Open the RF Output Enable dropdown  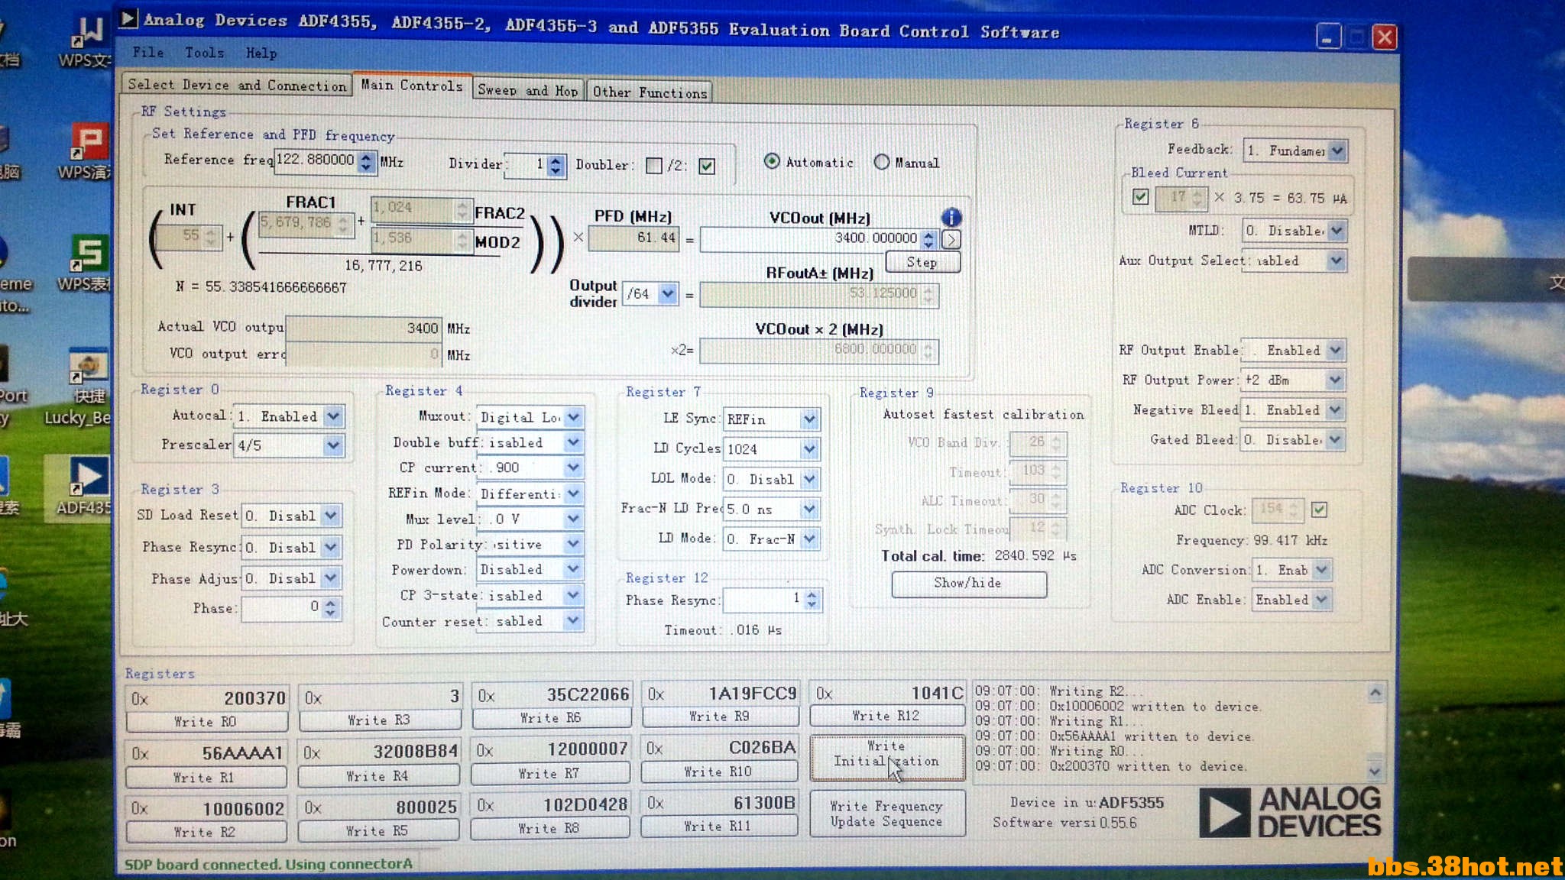click(1335, 350)
